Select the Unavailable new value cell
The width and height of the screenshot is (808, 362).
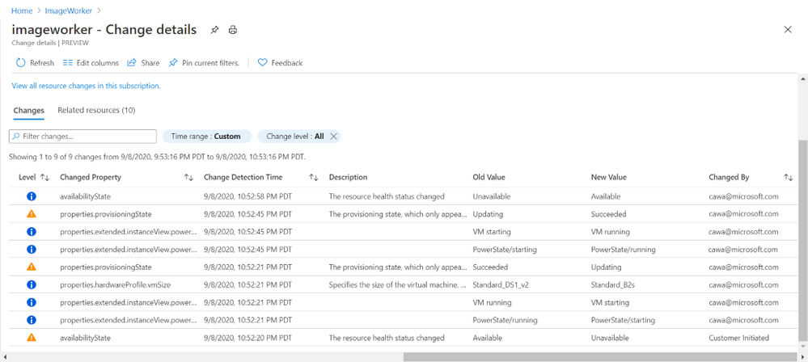(x=610, y=338)
